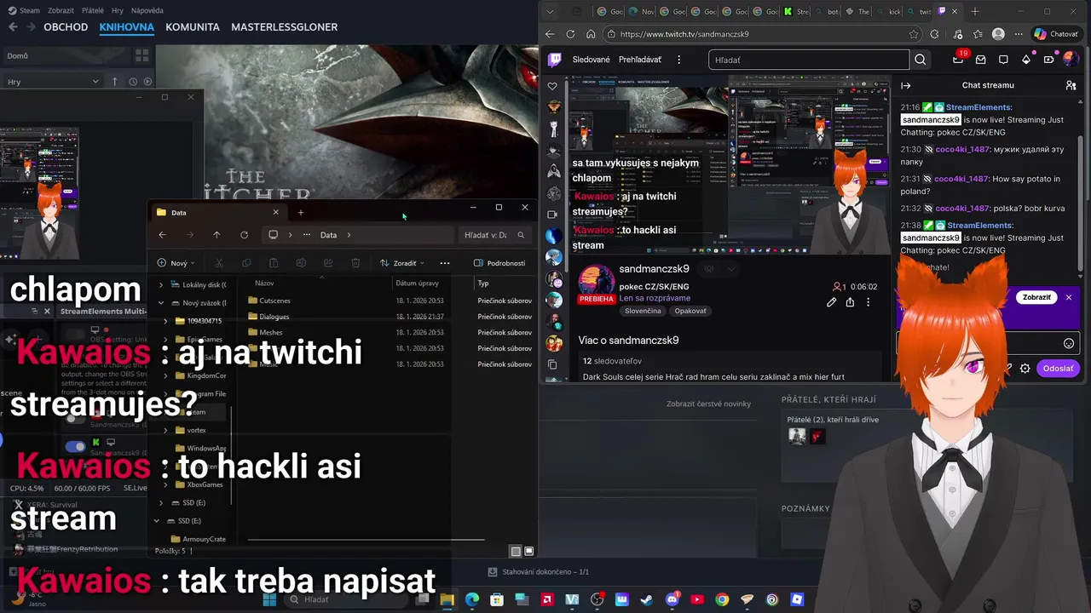Open browser extensions puzzle icon
The image size is (1091, 613).
pos(934,34)
